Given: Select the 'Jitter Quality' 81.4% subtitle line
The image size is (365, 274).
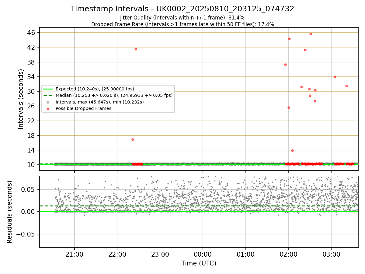Looking at the screenshot, I should (x=182, y=18).
